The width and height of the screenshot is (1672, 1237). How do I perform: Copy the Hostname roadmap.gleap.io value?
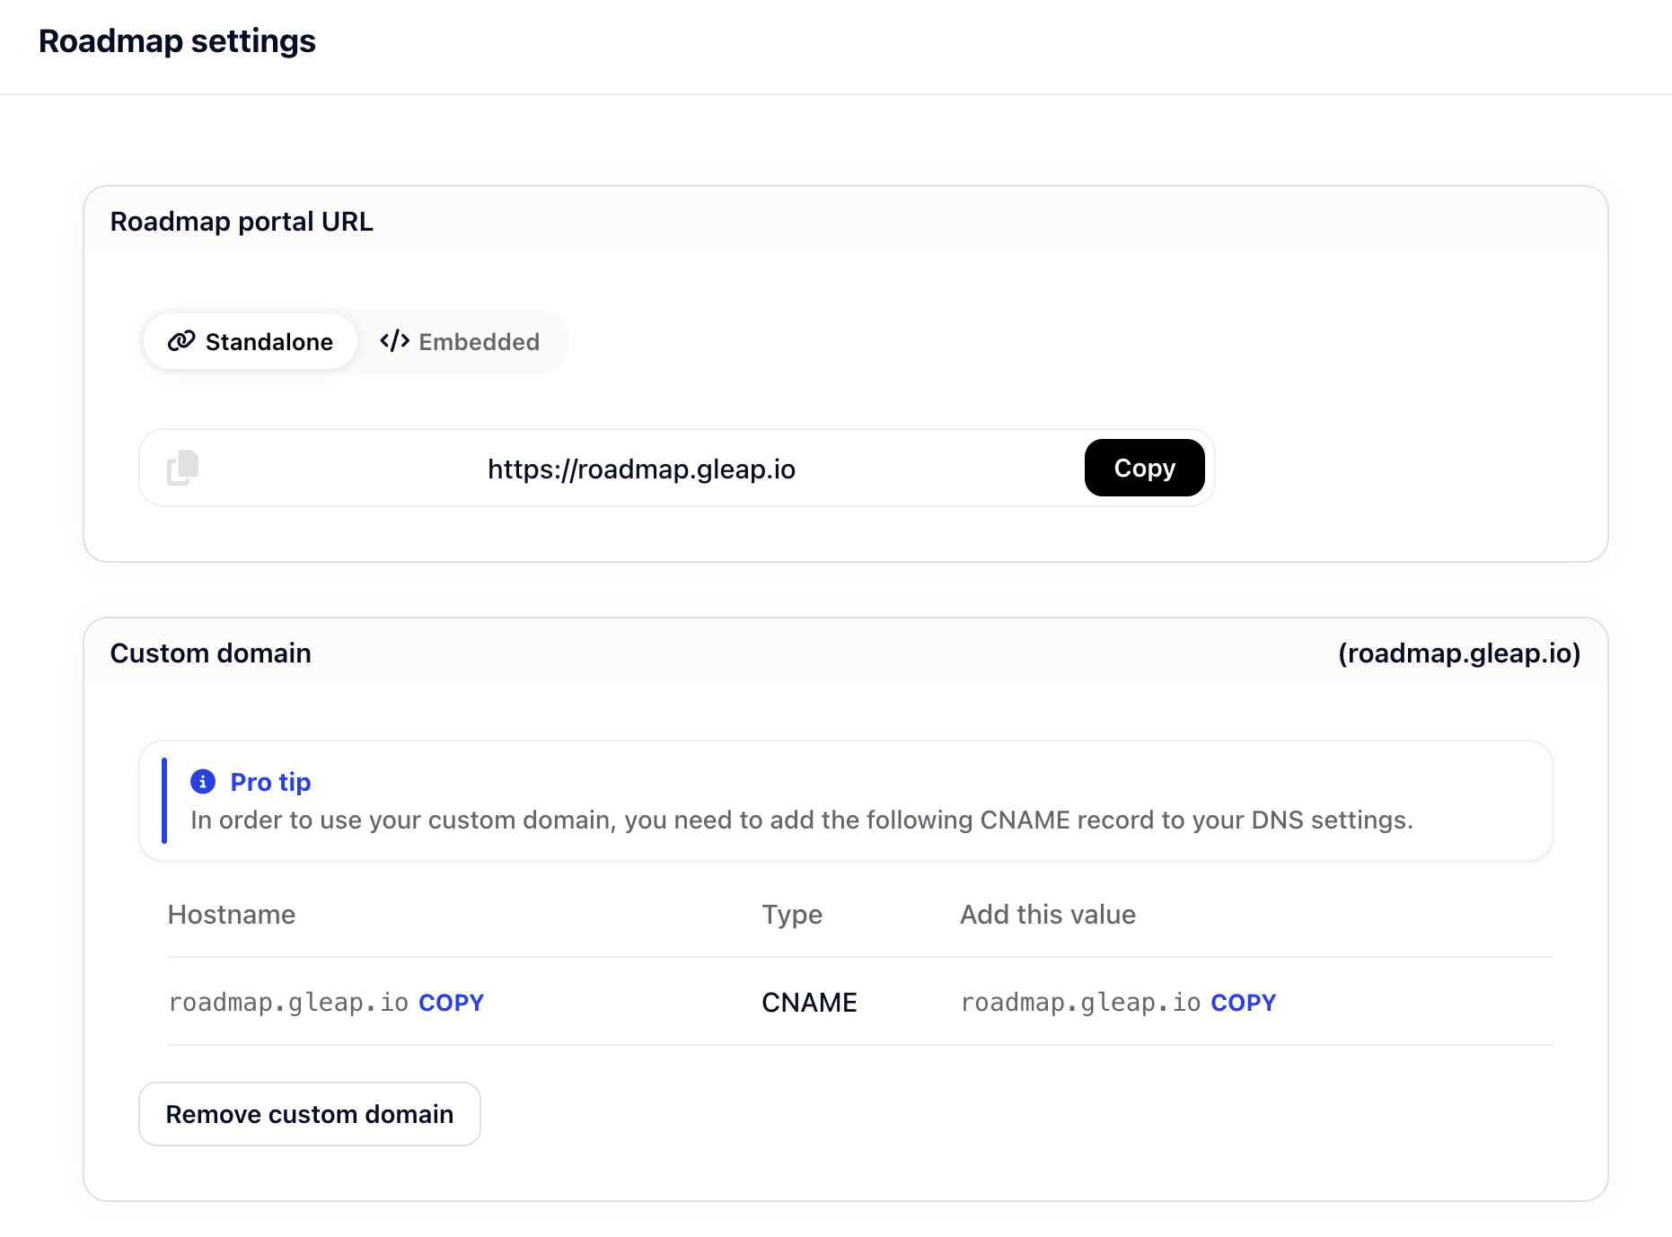tap(451, 1003)
